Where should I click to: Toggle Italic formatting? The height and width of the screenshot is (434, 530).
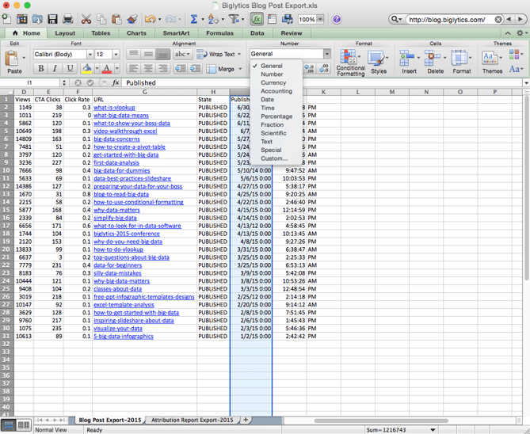click(55, 69)
